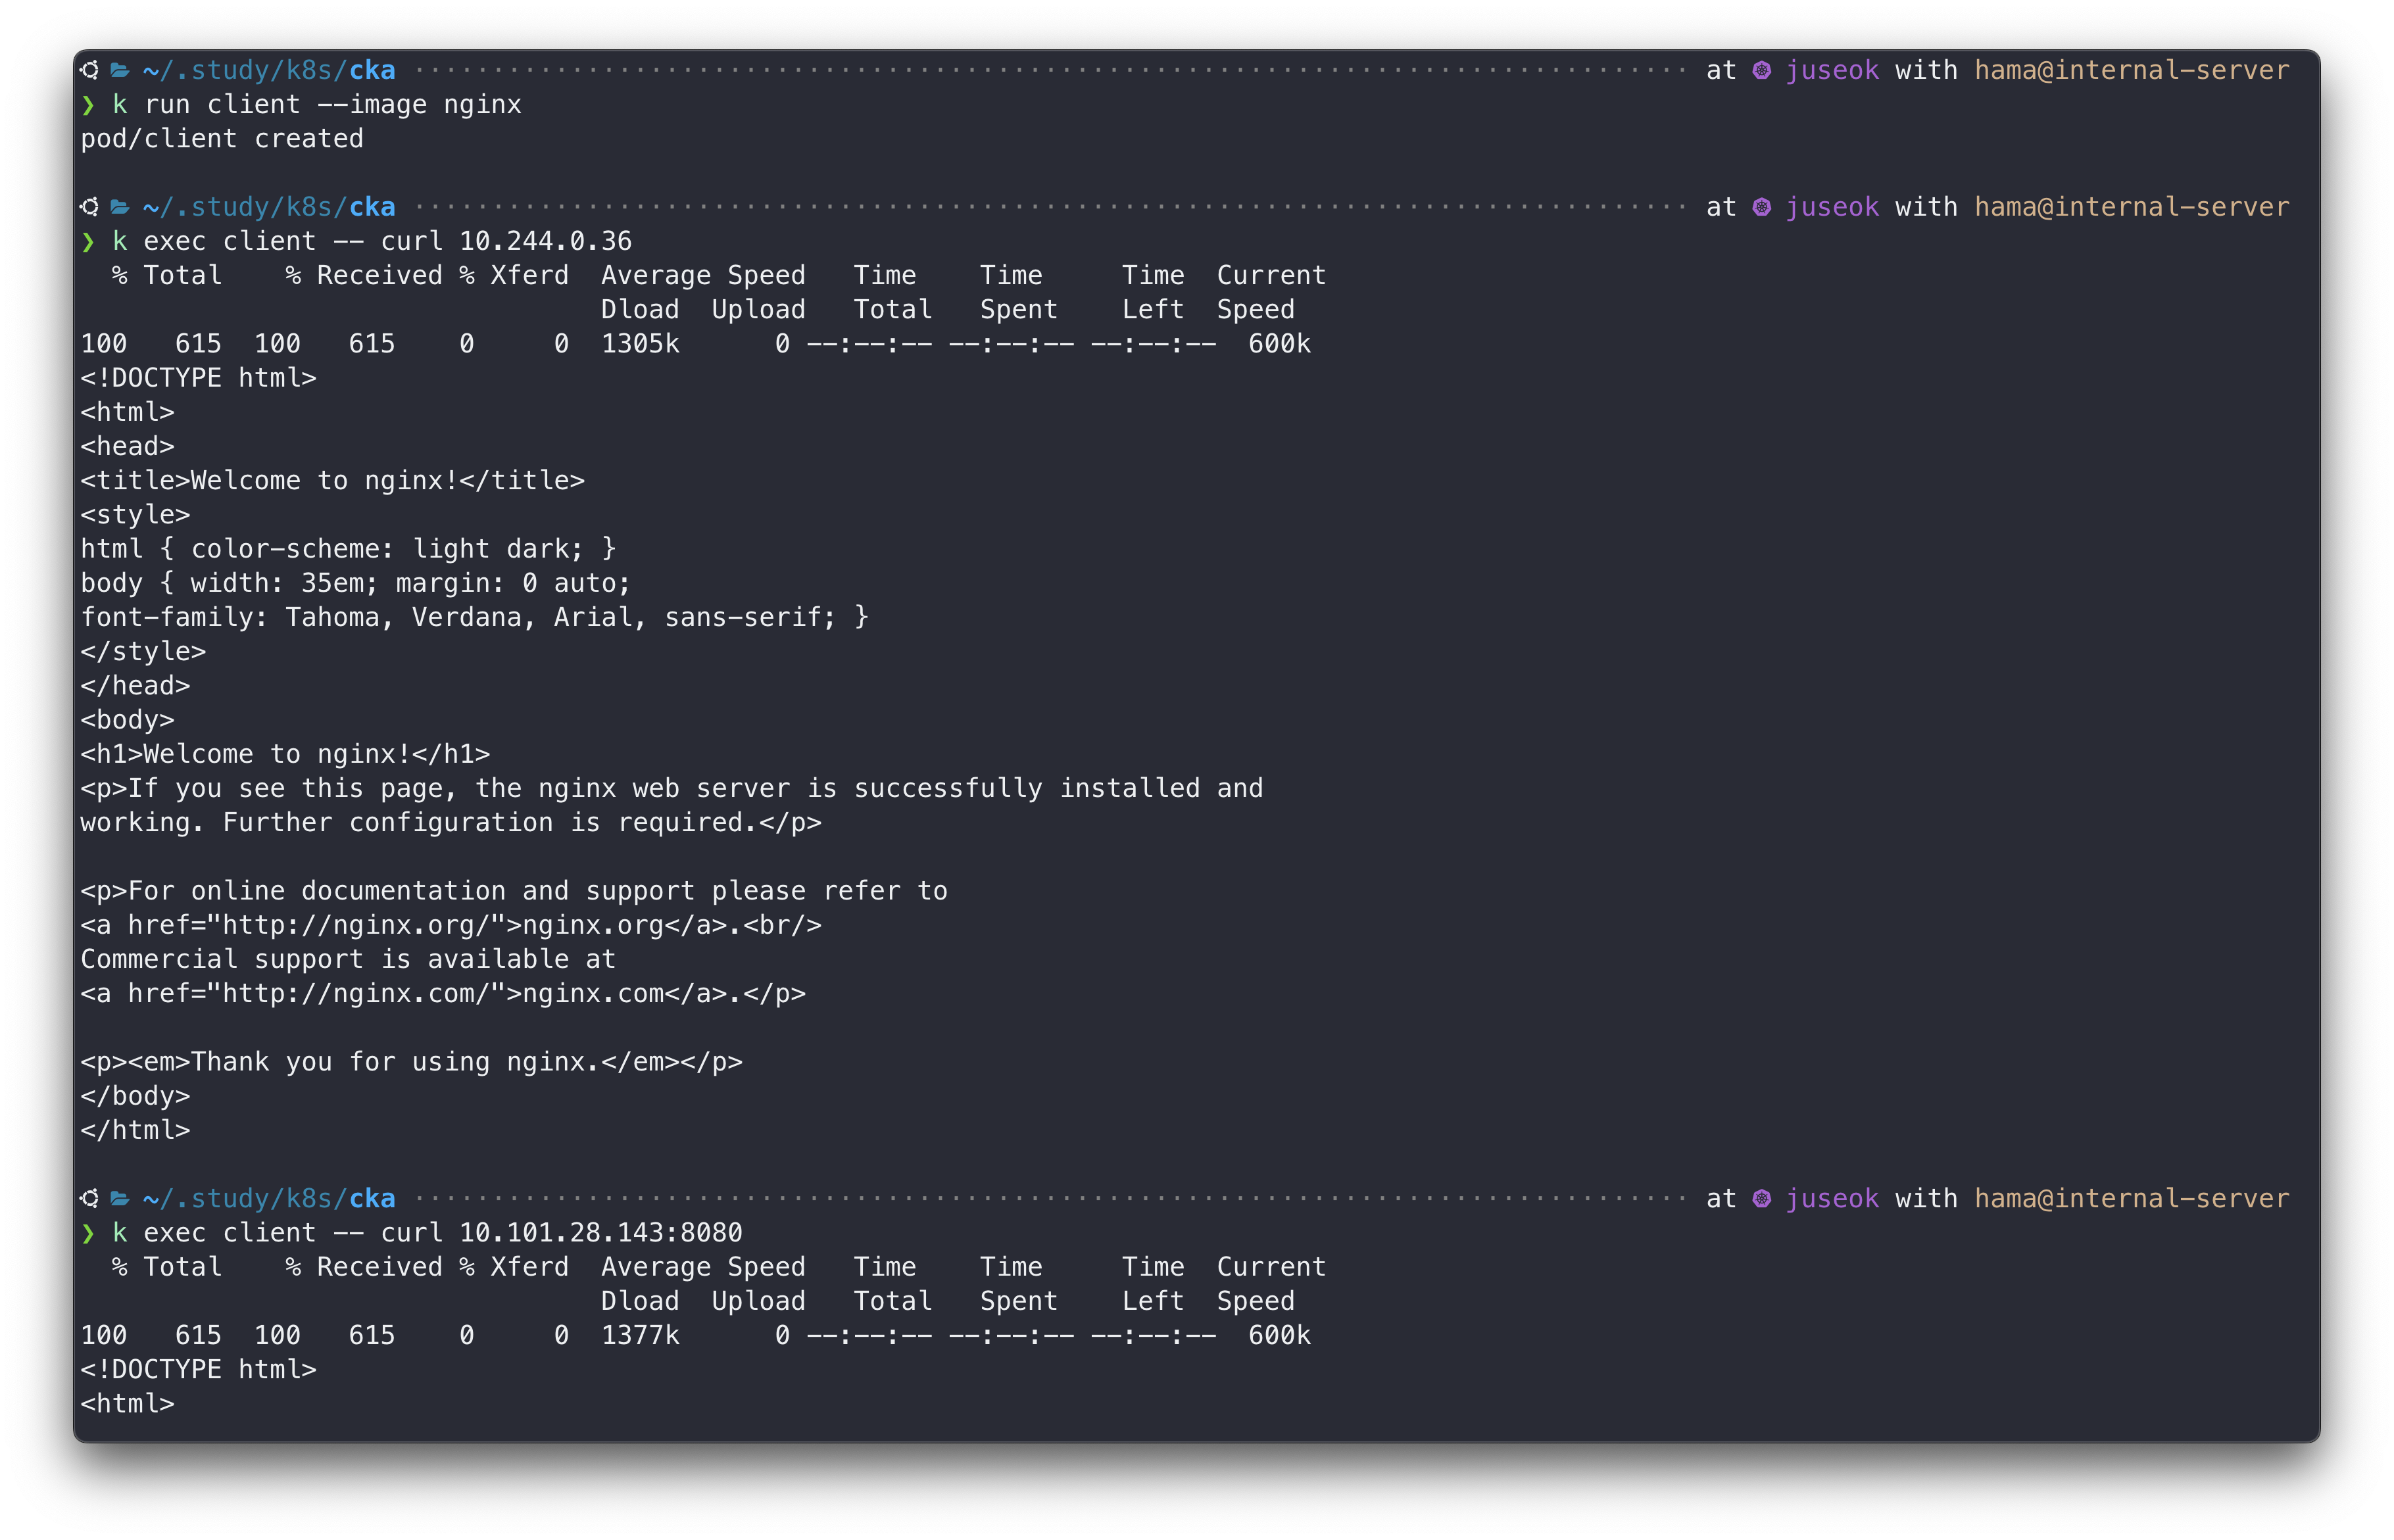The image size is (2394, 1540).
Task: Click 'hama@internal-server' on the bottom prompt line
Action: click(x=2131, y=1198)
